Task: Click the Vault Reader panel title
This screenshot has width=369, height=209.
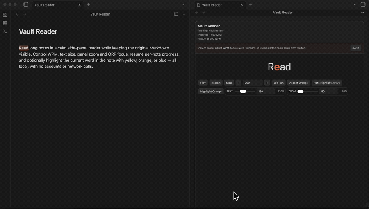Action: pos(209,26)
